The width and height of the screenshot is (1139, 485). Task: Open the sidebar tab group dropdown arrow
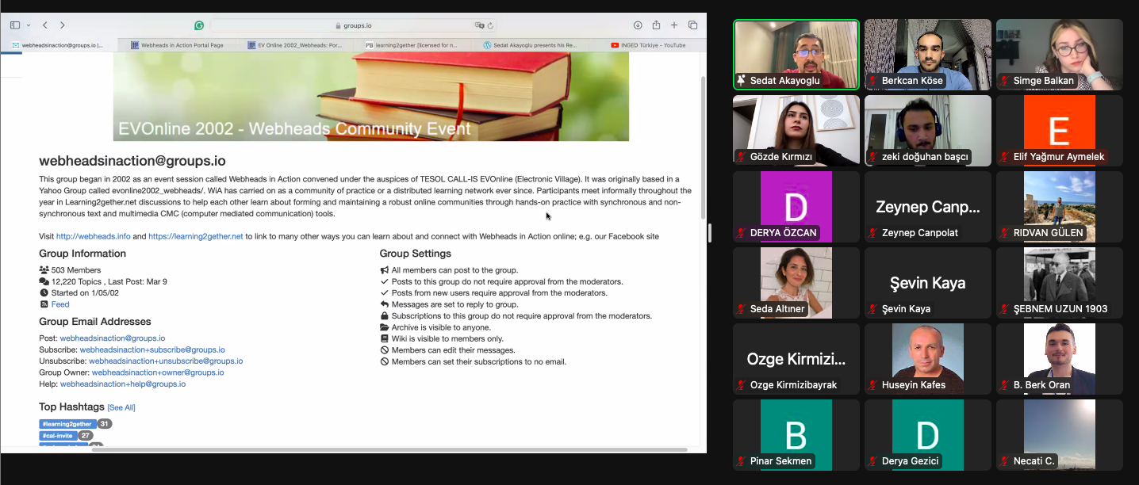pyautogui.click(x=29, y=25)
